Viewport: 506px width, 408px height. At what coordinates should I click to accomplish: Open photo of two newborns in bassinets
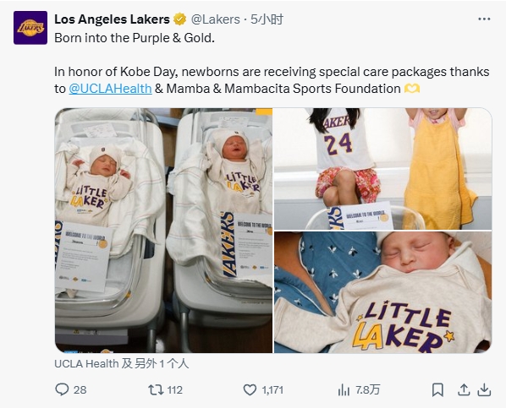click(x=163, y=230)
